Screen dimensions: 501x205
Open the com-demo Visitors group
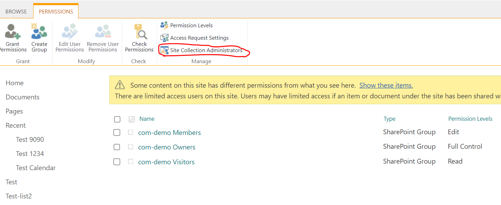[166, 162]
